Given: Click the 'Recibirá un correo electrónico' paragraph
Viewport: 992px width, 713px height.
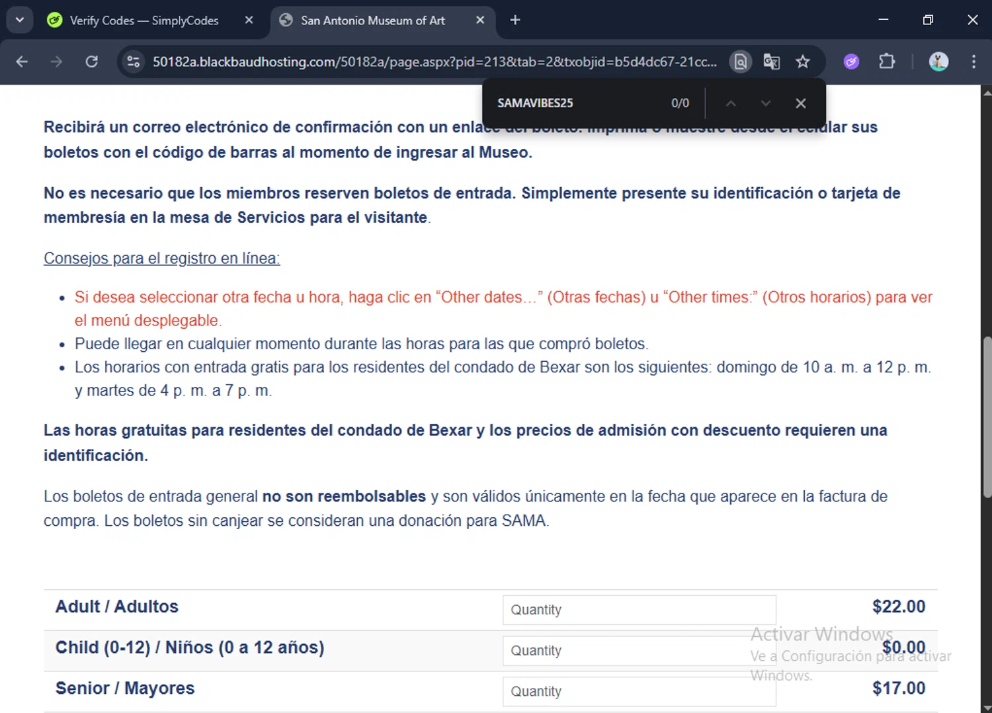Looking at the screenshot, I should (460, 140).
